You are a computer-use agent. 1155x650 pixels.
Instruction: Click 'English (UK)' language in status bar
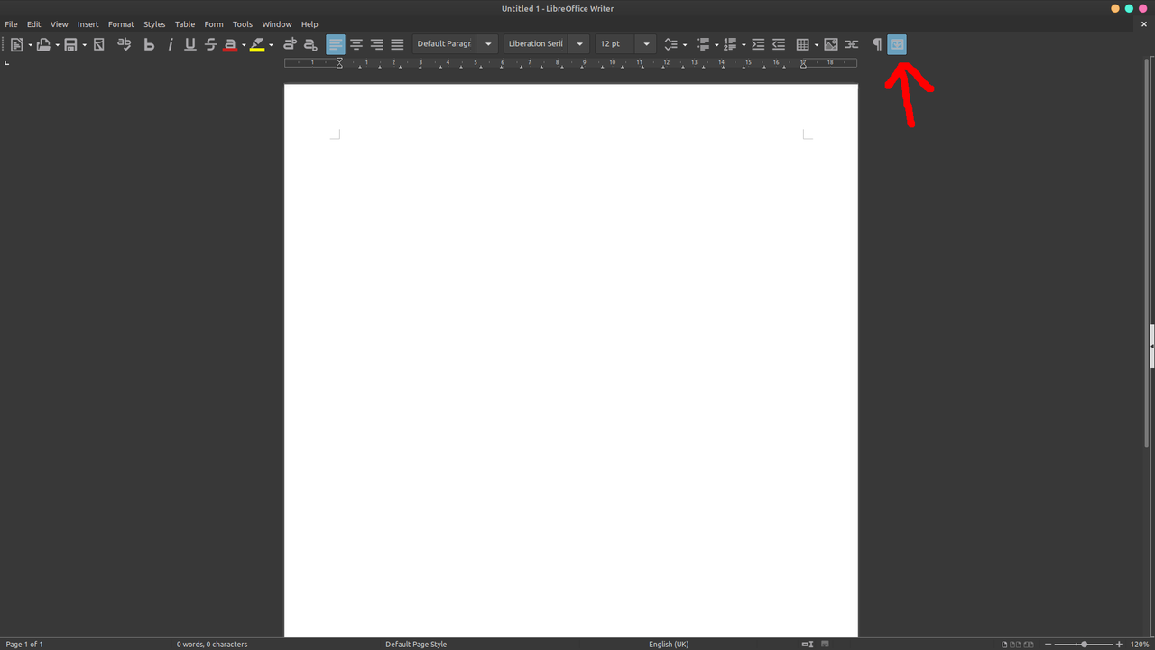pos(669,645)
